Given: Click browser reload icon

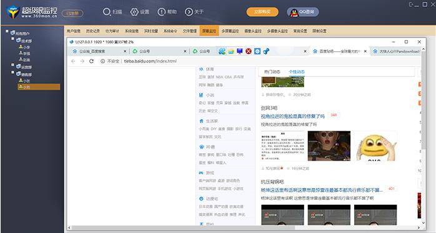Looking at the screenshot, I should (x=91, y=61).
